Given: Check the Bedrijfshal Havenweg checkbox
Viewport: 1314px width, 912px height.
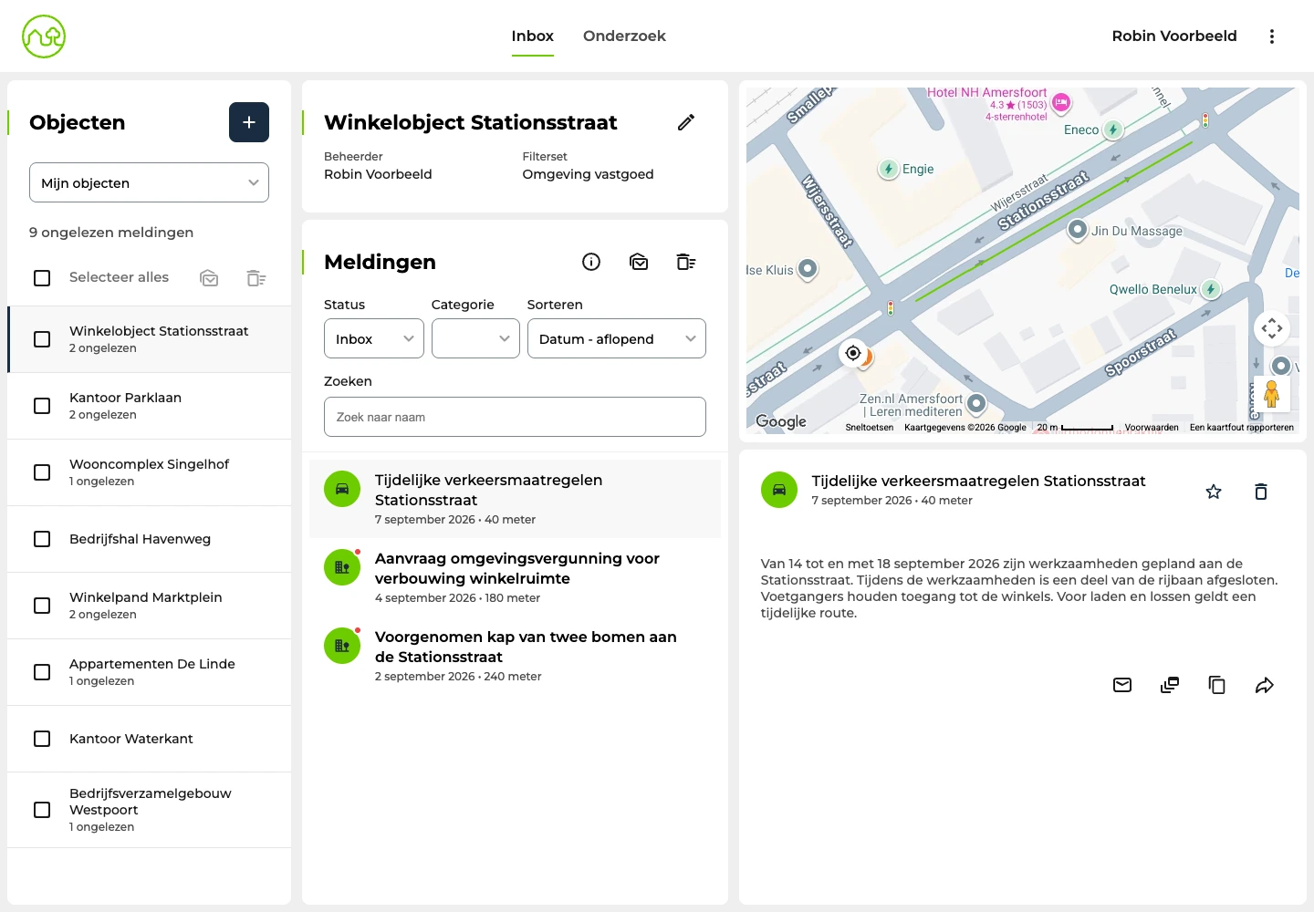Looking at the screenshot, I should point(42,539).
